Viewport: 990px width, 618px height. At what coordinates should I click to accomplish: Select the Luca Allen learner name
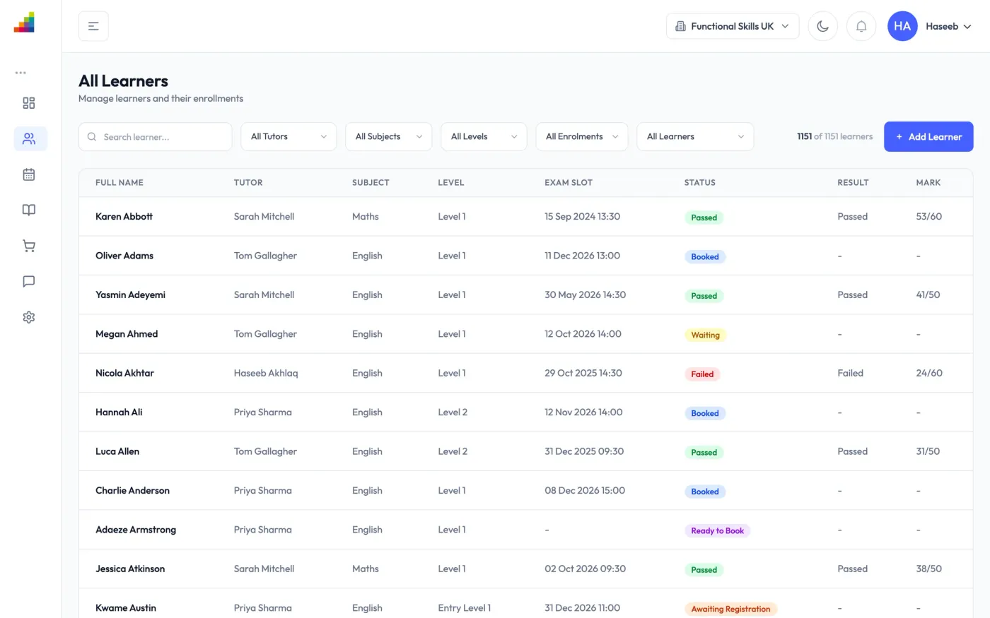pyautogui.click(x=117, y=451)
